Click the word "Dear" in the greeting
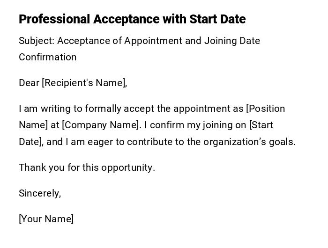328x248 pixels. [x=29, y=83]
